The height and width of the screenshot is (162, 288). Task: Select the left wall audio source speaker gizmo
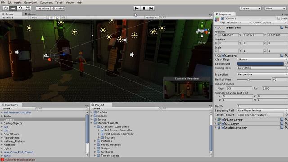(17, 52)
